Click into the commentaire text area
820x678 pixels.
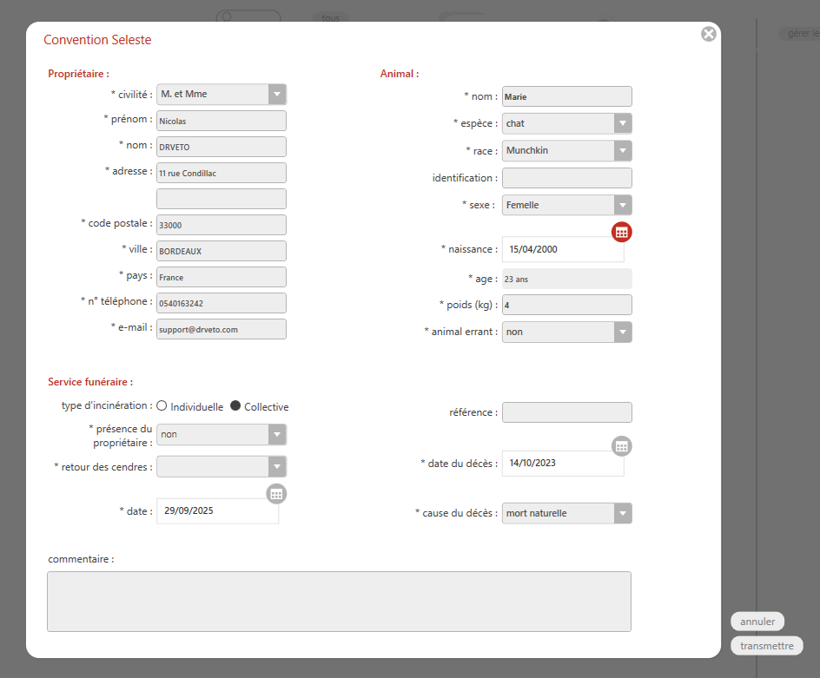pyautogui.click(x=339, y=601)
